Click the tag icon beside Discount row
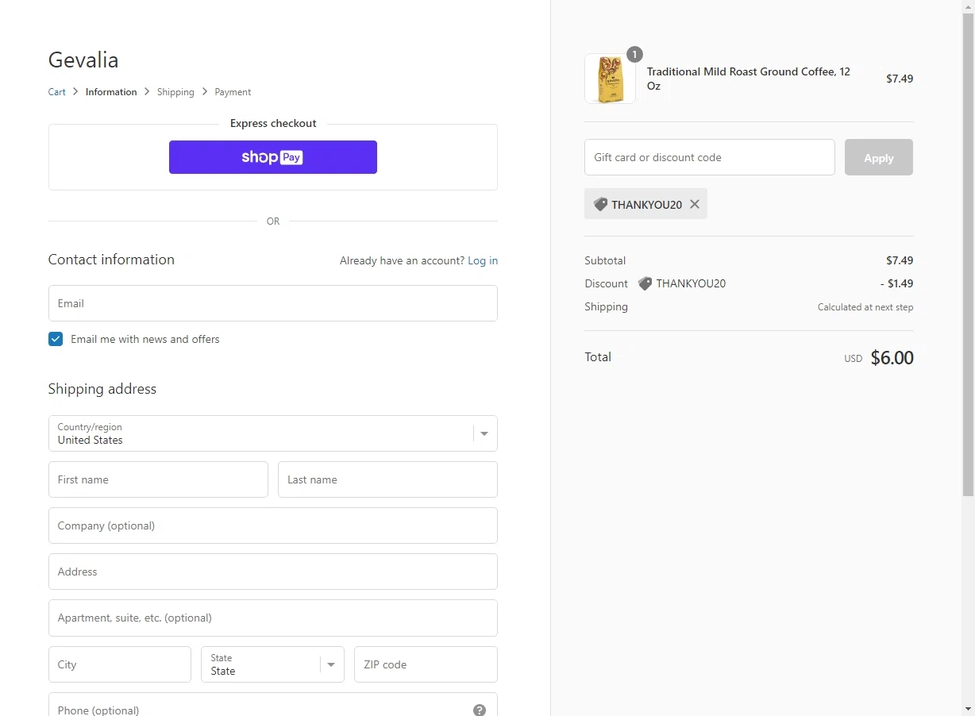 click(645, 283)
